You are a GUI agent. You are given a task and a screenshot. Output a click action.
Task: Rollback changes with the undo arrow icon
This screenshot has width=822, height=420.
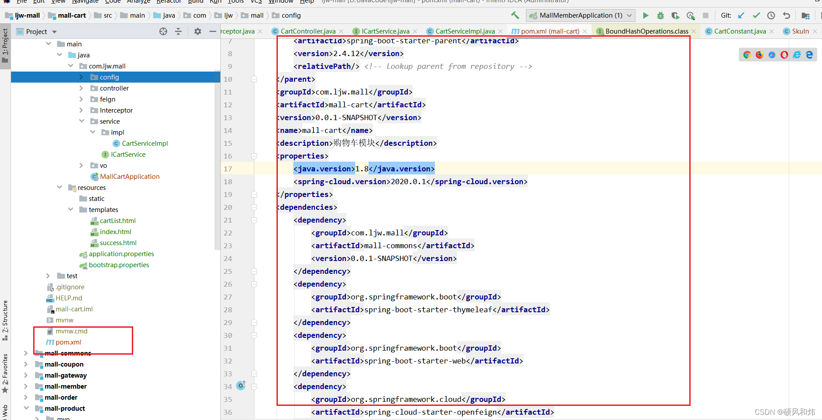coord(786,15)
